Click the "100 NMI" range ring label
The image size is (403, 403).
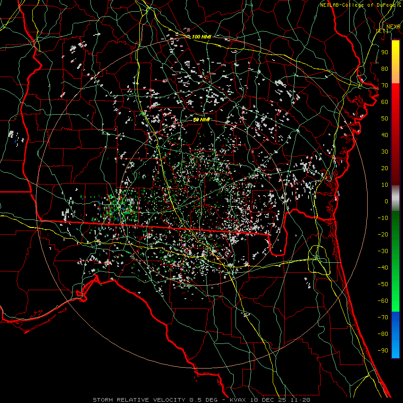tap(201, 37)
